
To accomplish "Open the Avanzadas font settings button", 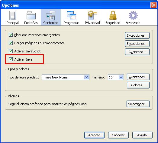I will (x=138, y=77).
